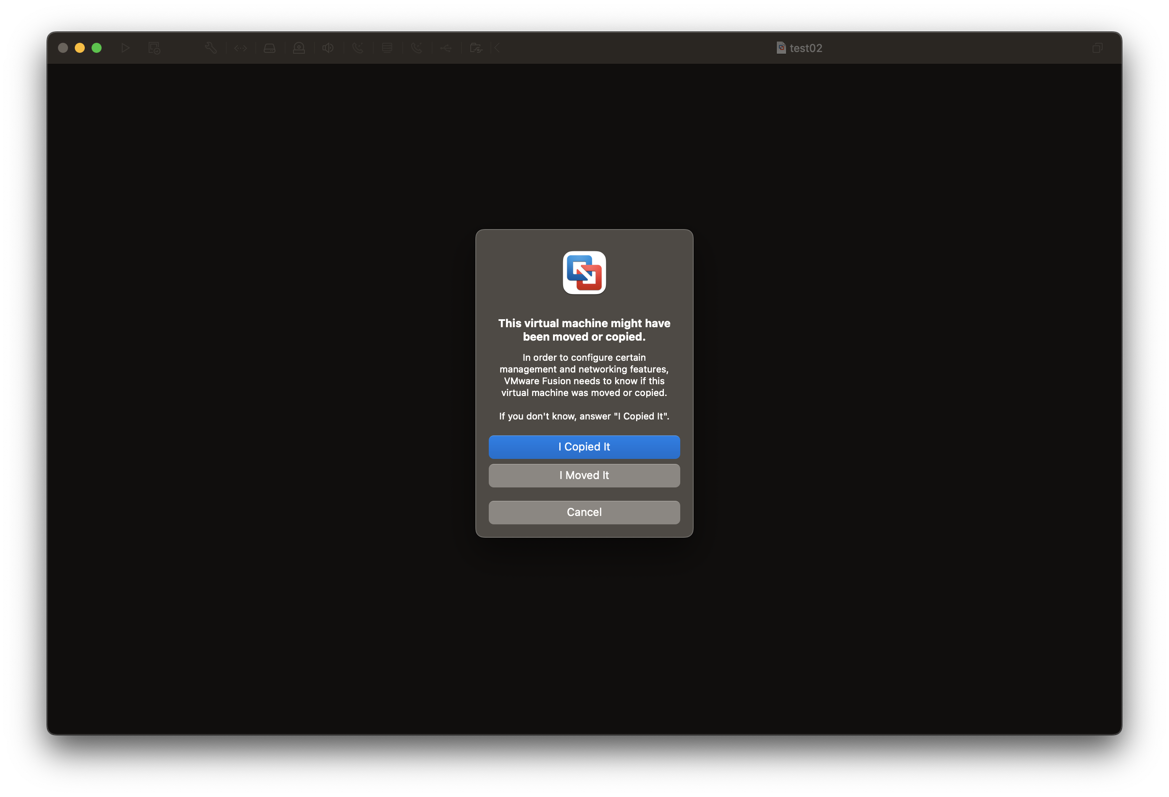Click the second serial port phone icon
Viewport: 1169px width, 797px height.
(417, 48)
